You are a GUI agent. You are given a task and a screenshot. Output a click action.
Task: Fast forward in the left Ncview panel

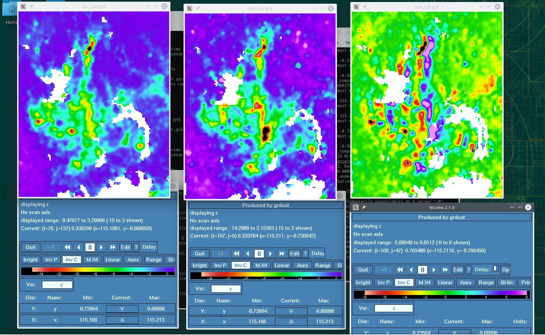pyautogui.click(x=113, y=247)
